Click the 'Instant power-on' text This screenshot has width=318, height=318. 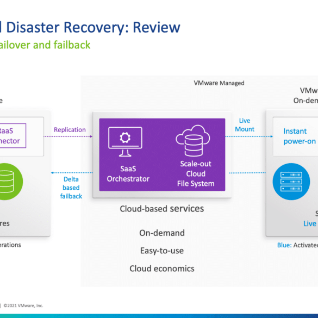pyautogui.click(x=300, y=136)
